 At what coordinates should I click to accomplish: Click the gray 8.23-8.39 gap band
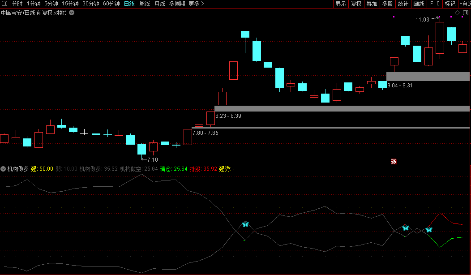click(x=342, y=108)
